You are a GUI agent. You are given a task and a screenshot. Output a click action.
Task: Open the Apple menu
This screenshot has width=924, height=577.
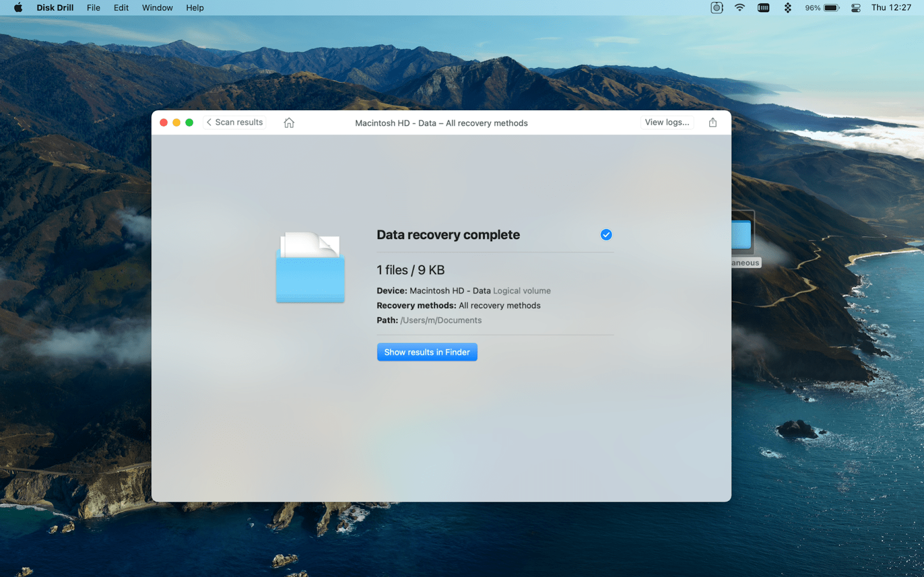pos(18,8)
